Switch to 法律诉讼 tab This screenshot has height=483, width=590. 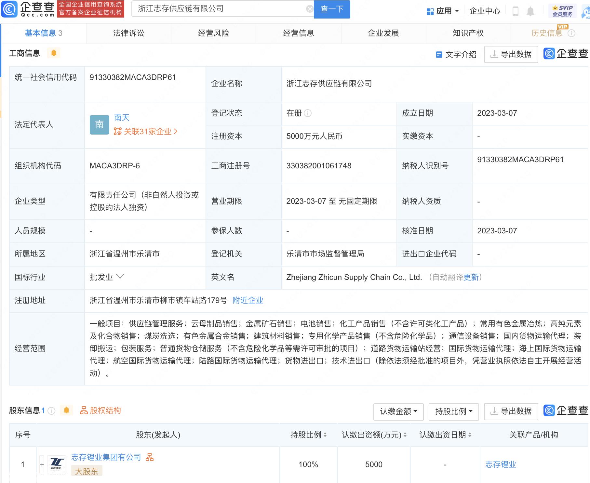[128, 33]
